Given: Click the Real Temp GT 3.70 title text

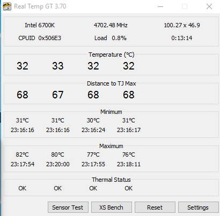Looking at the screenshot, I should tap(40, 6).
